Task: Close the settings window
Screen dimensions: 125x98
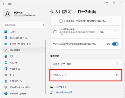Action: coord(121,3)
